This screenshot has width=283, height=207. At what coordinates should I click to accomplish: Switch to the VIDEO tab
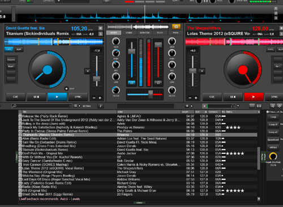coord(129,33)
